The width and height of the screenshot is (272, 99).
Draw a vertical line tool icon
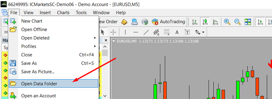(125, 32)
